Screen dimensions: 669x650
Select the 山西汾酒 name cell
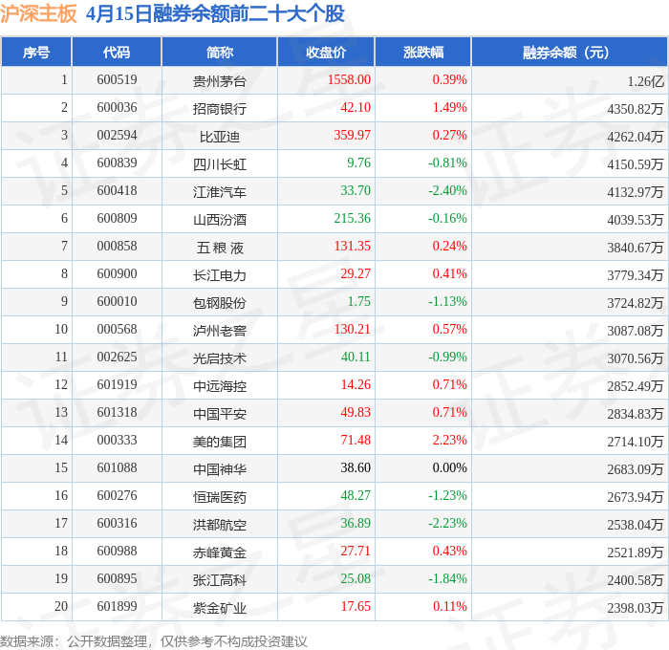point(219,220)
